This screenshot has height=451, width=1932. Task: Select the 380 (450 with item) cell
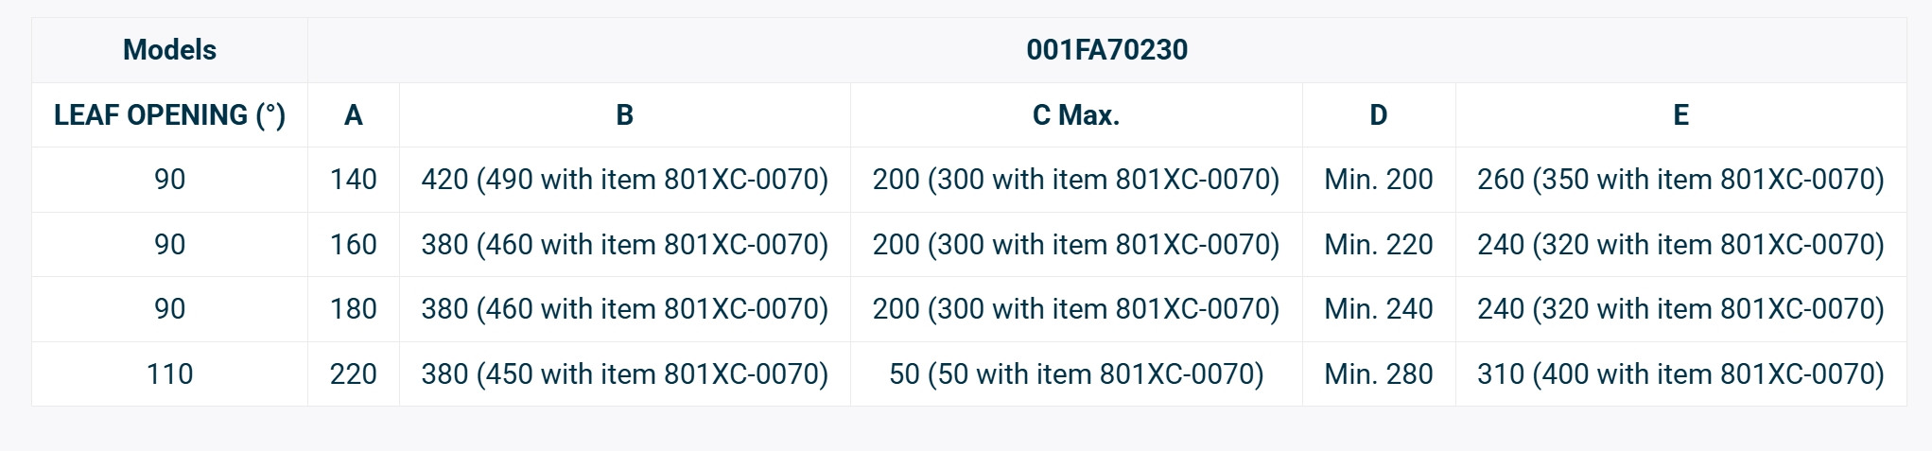tap(624, 374)
